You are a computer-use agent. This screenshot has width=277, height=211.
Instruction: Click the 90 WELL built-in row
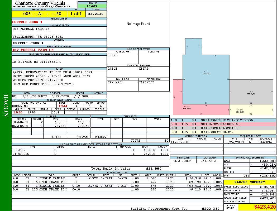tap(90, 150)
